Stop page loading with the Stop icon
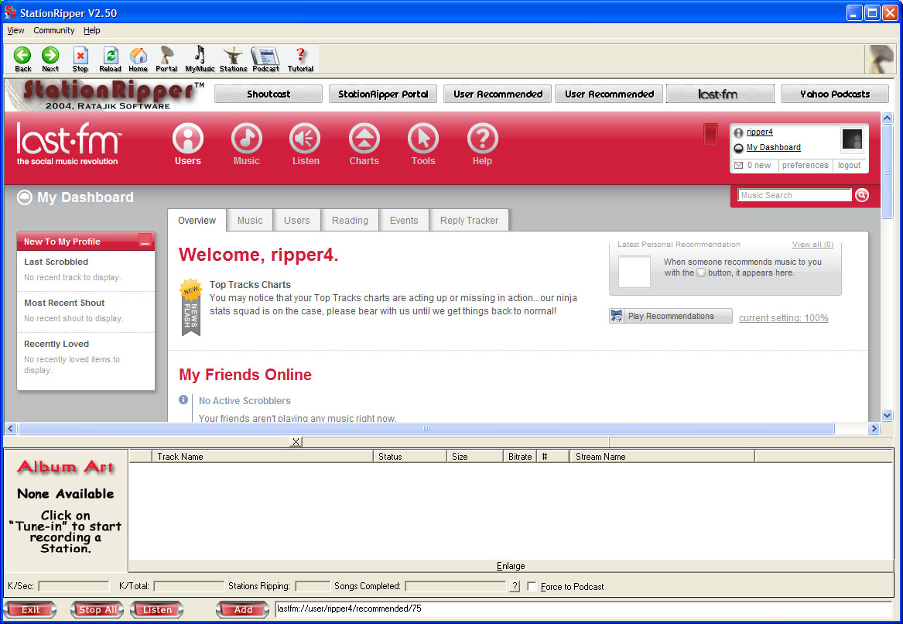The image size is (903, 624). 80,60
